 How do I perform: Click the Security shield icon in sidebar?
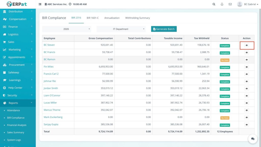tap(4, 95)
